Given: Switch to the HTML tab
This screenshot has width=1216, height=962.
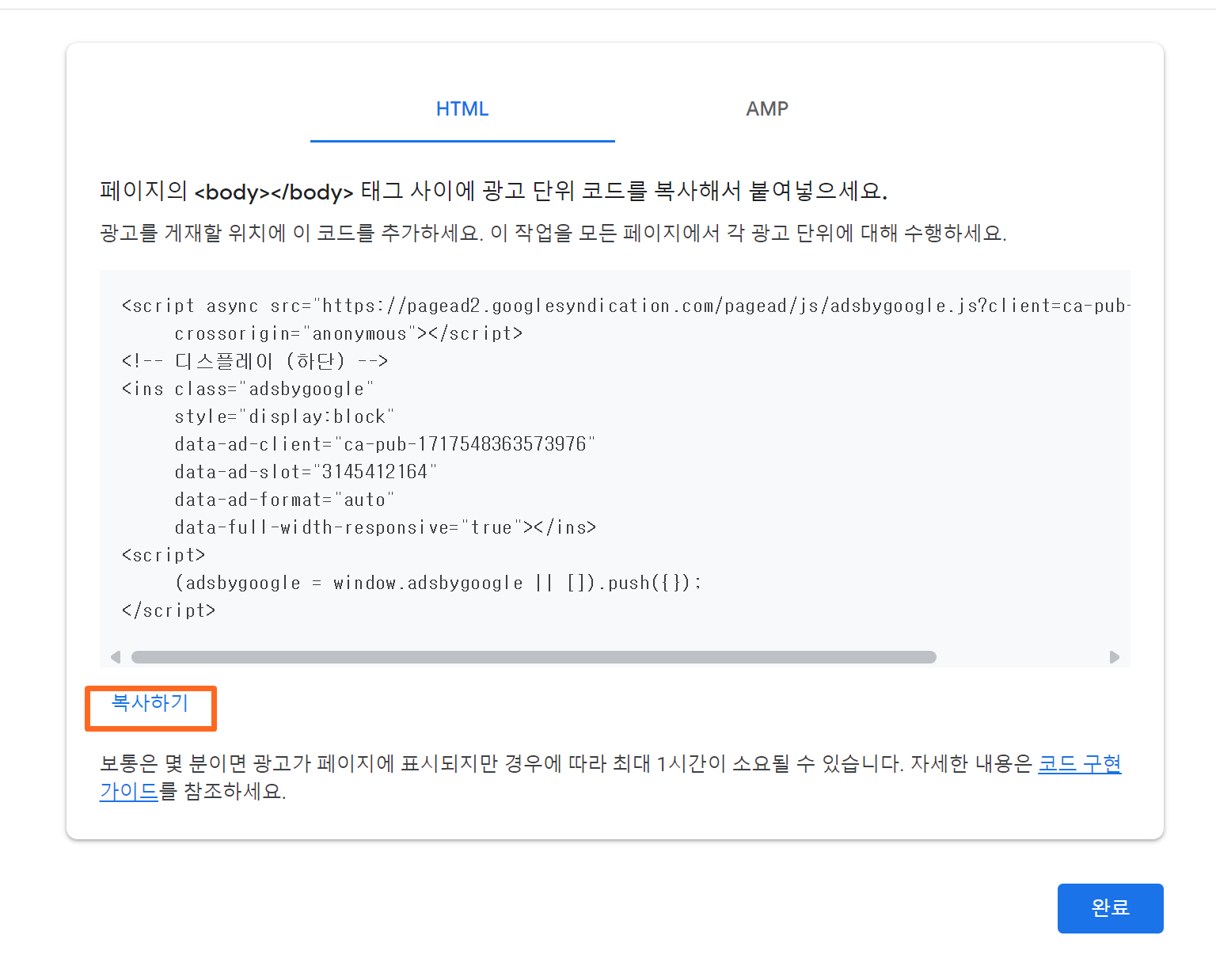Looking at the screenshot, I should pyautogui.click(x=462, y=109).
